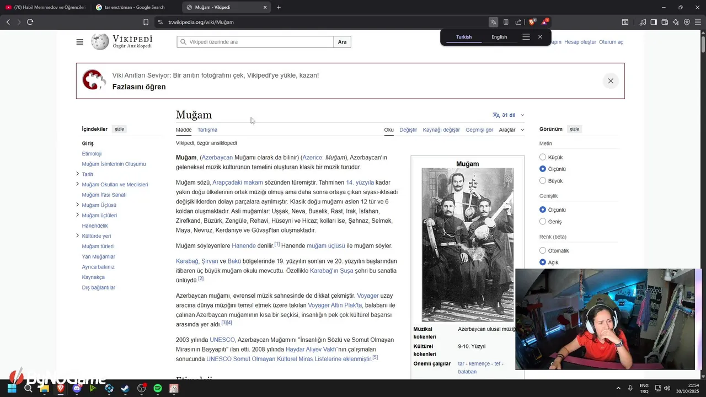
Task: Click the Muğam infobox photograph
Action: coord(468,245)
